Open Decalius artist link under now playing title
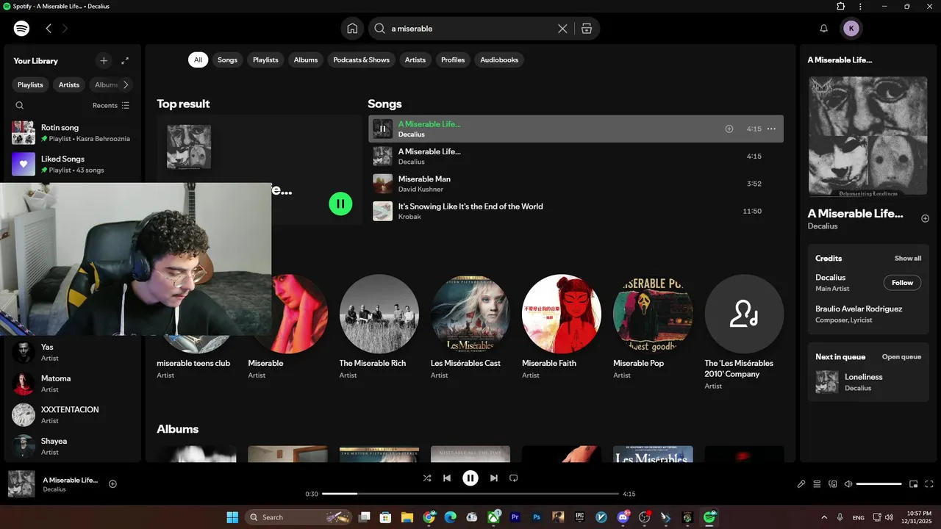 [x=823, y=226]
